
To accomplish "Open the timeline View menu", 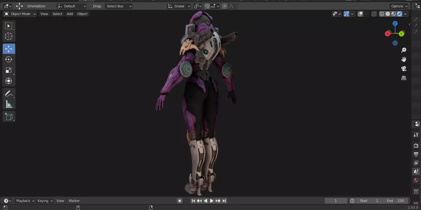I will point(60,201).
